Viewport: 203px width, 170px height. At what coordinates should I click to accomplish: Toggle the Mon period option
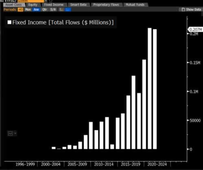[28, 9]
